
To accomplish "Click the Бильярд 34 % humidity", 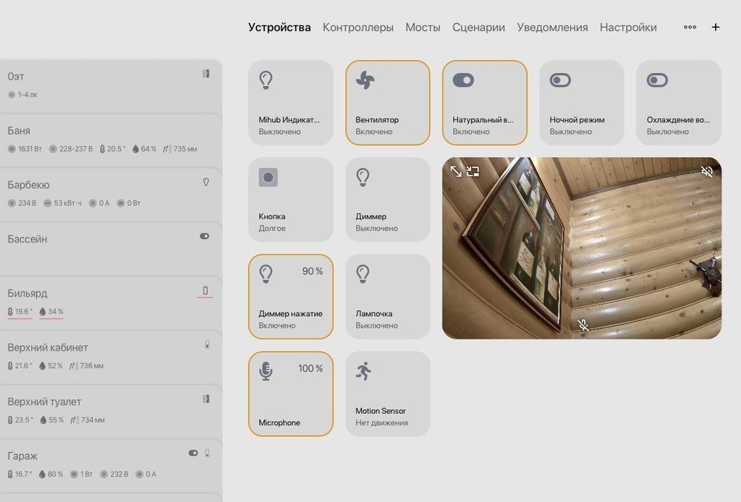I will pos(51,312).
